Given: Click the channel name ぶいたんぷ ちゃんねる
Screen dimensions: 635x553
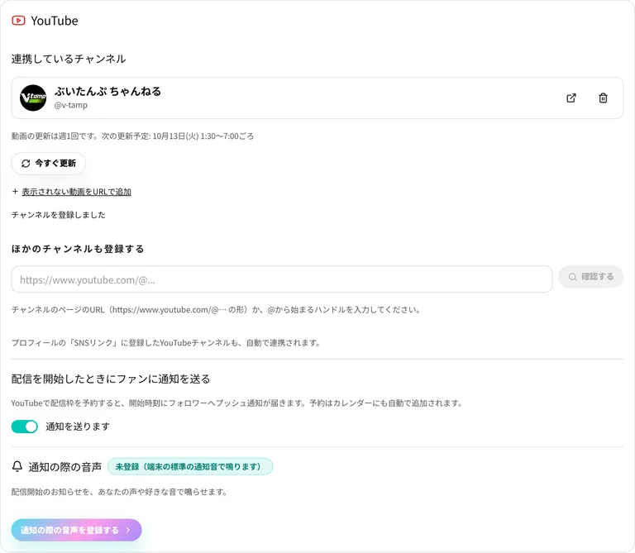Looking at the screenshot, I should tap(107, 92).
